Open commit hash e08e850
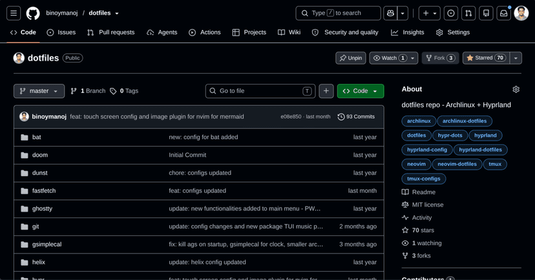Viewport: 535px width, 280px height. [291, 117]
